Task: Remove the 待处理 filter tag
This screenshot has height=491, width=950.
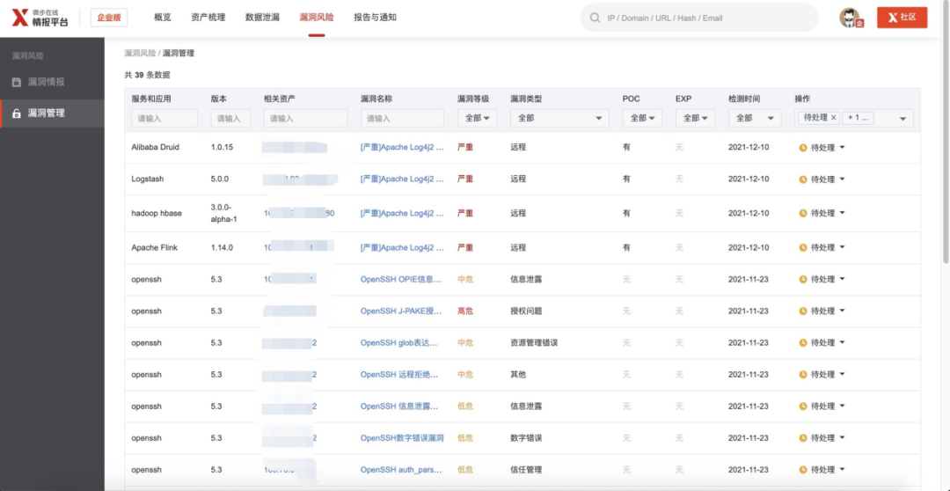Action: (x=833, y=118)
